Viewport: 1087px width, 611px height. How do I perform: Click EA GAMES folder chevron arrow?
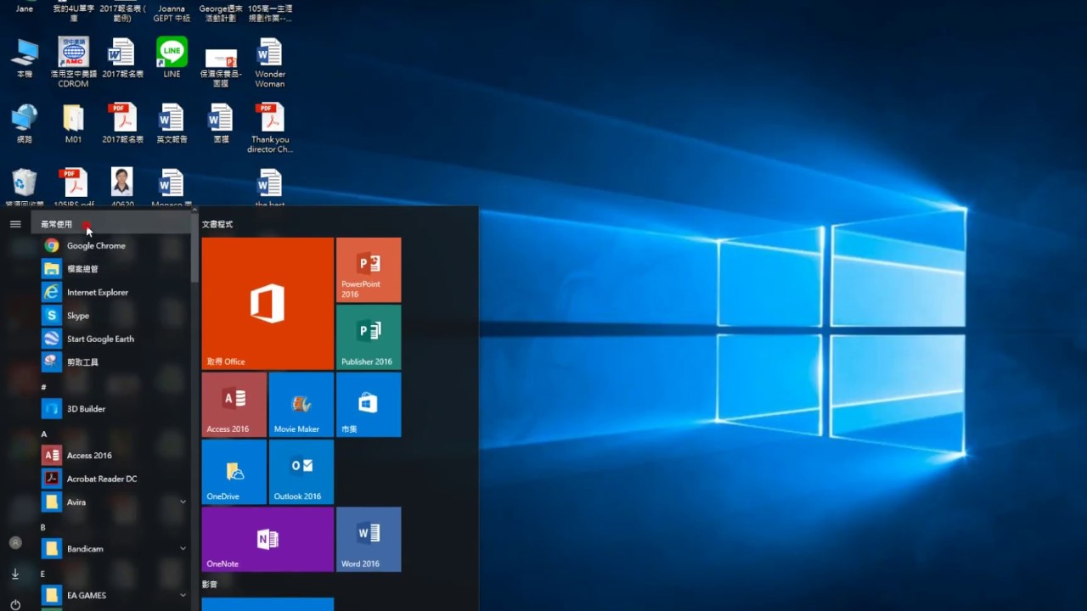[183, 596]
